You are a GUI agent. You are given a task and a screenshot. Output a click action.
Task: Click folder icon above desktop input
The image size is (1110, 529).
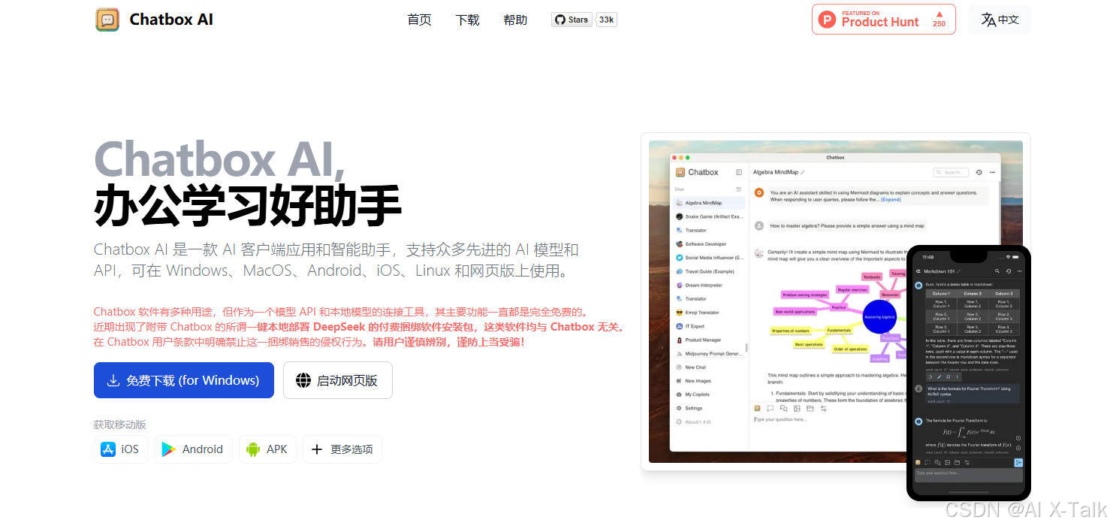pos(810,409)
